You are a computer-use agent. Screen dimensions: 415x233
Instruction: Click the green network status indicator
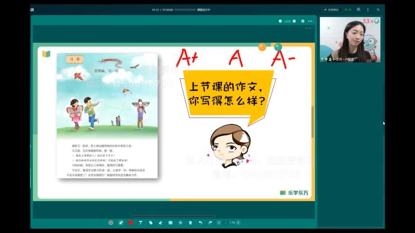(x=348, y=10)
